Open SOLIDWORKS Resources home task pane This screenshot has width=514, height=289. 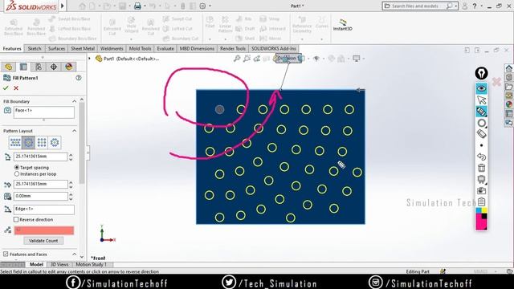tap(509, 68)
